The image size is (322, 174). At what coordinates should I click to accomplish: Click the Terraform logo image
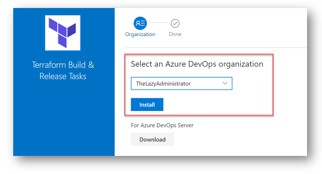pos(63,33)
